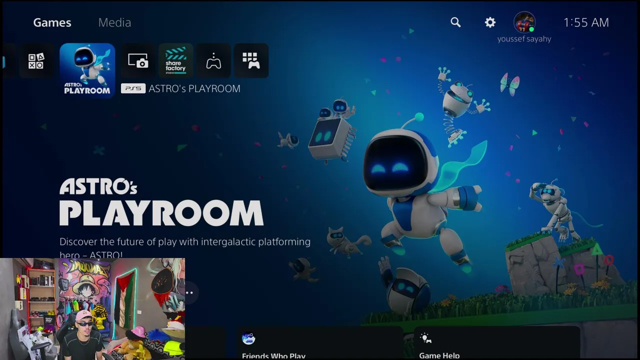The width and height of the screenshot is (640, 360).
Task: Open the Search magnifier icon
Action: [x=455, y=22]
